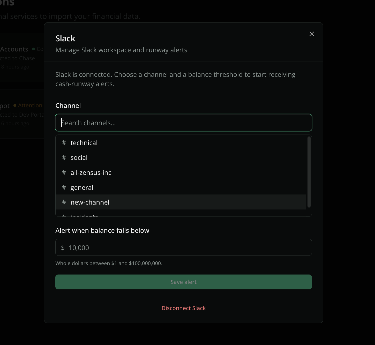
Task: Pick the general channel entry
Action: pos(181,187)
